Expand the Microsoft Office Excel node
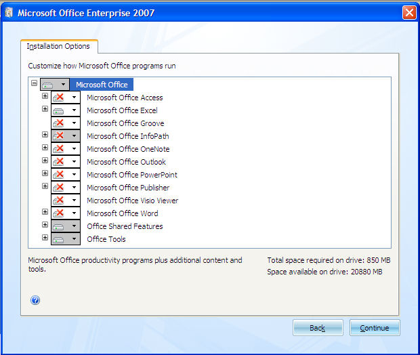Screen dimensions: 420x355 pos(45,108)
